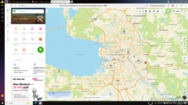Click the green flag guide button

pyautogui.click(x=41, y=50)
